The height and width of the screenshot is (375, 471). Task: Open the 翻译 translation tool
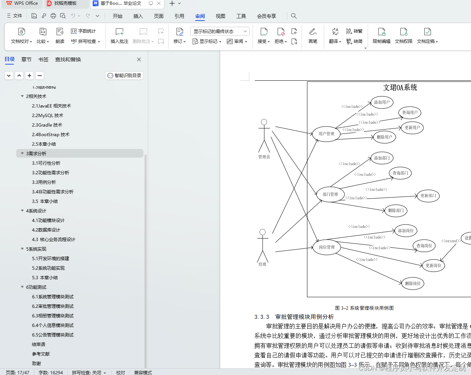pos(333,36)
